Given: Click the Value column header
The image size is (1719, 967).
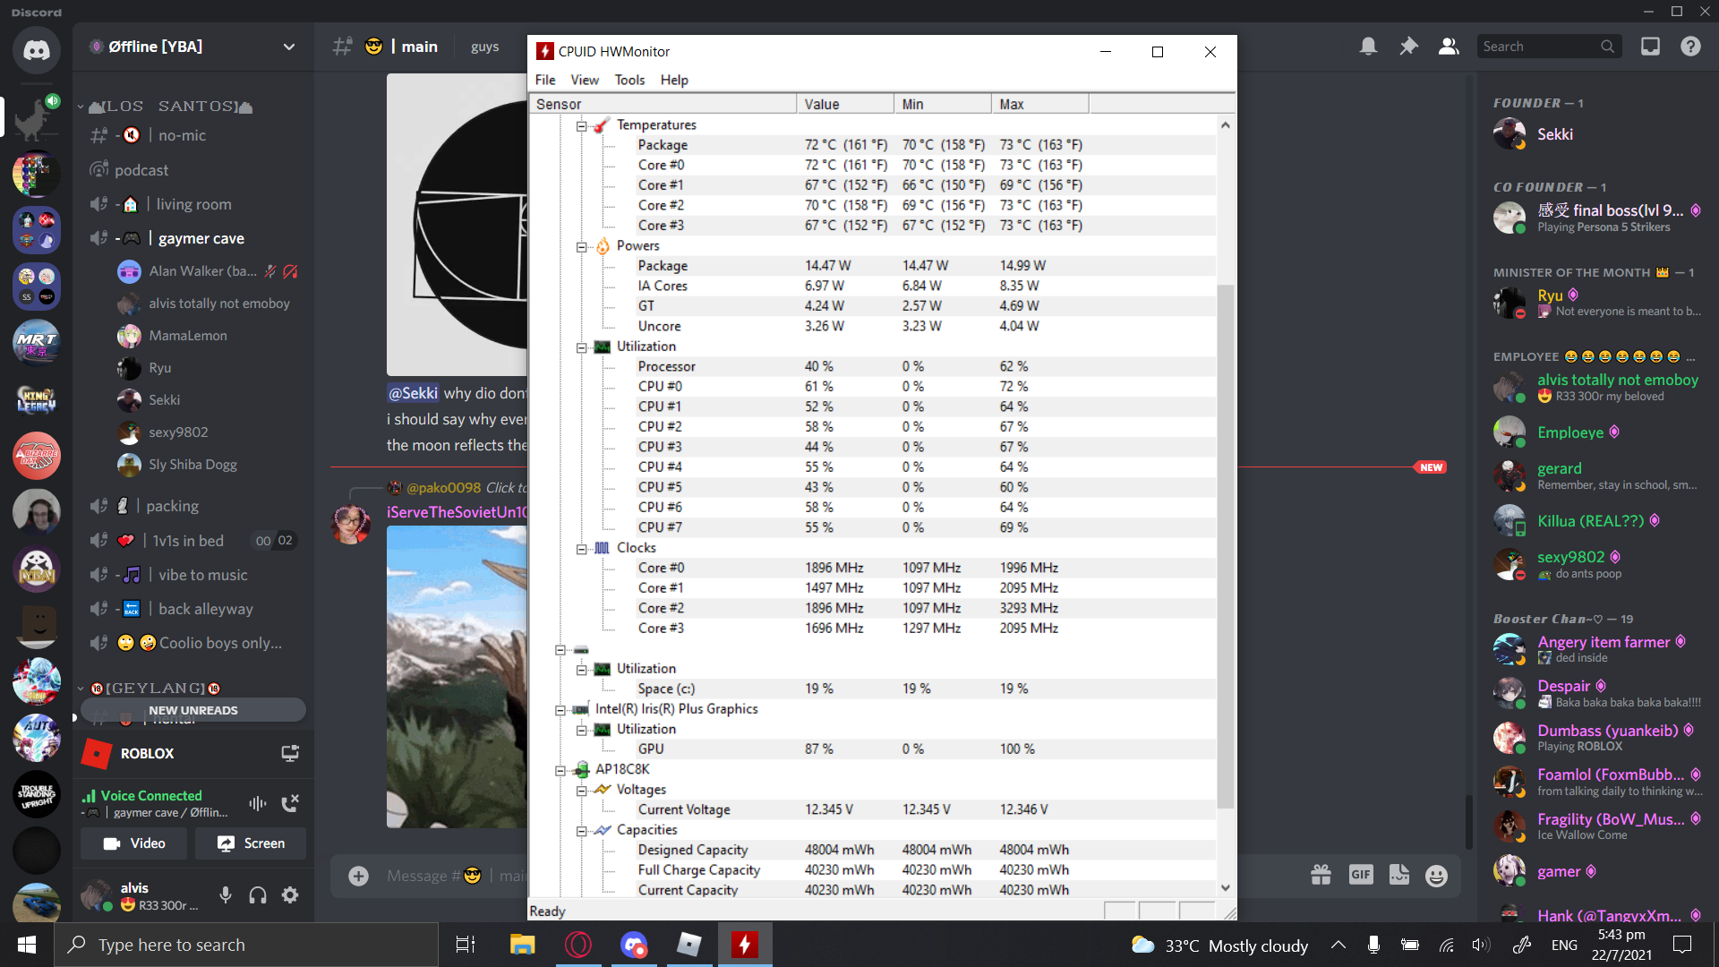Looking at the screenshot, I should (x=845, y=104).
